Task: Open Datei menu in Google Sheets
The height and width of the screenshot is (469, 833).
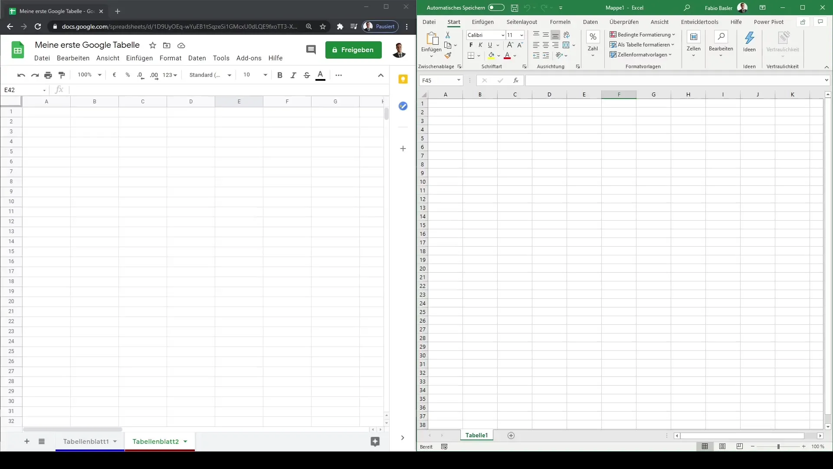Action: [42, 58]
